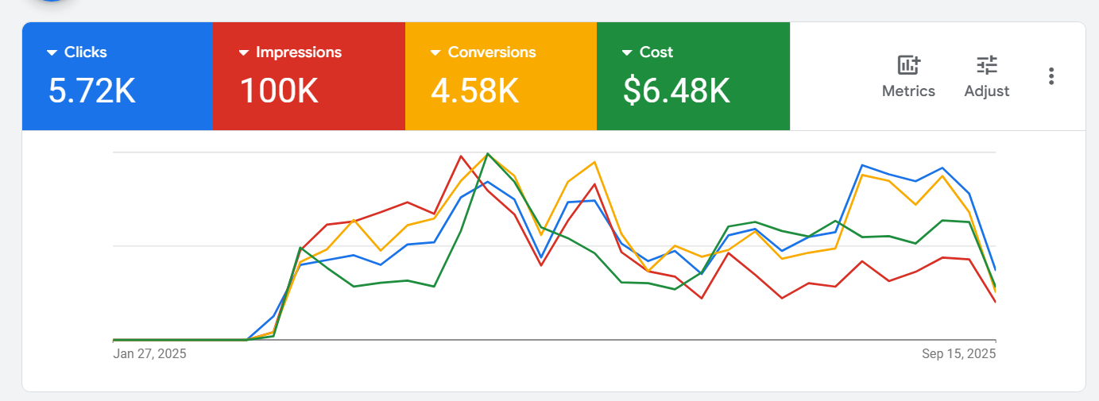Open the three-dot more options menu
Screen dimensions: 1099x401
tap(1051, 76)
